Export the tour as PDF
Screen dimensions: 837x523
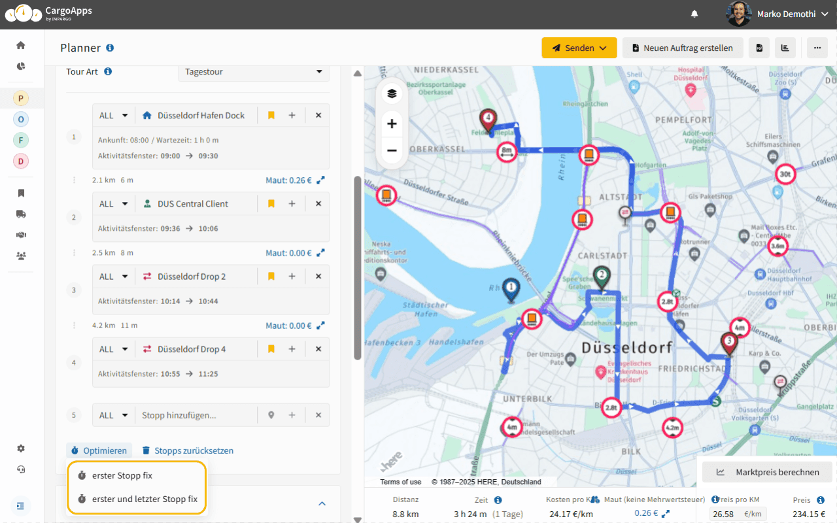coord(759,47)
